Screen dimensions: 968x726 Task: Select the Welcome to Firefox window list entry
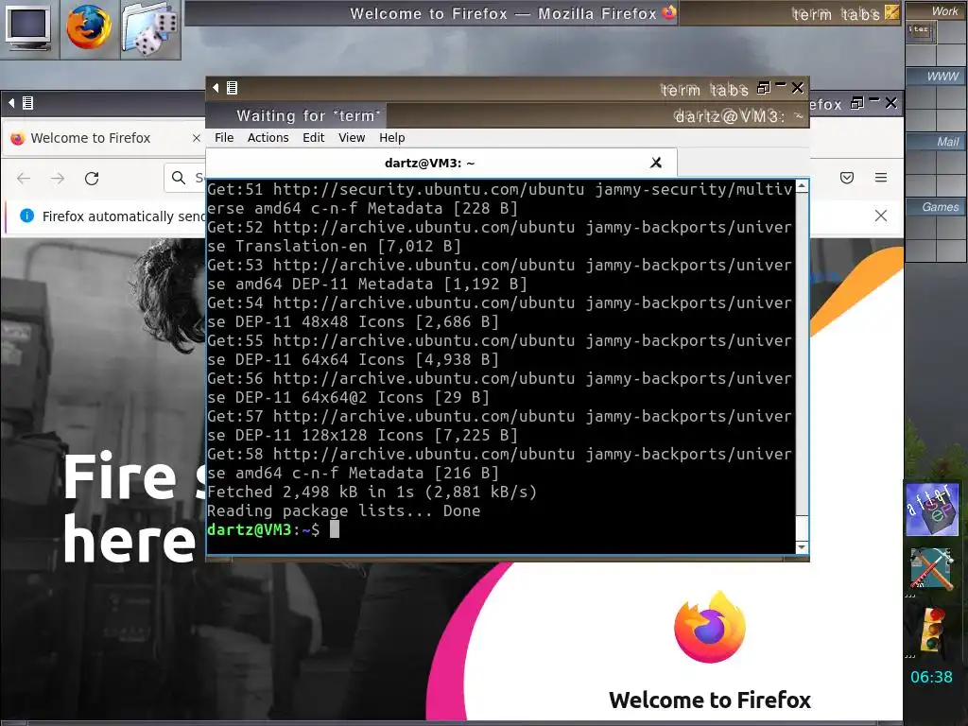pos(431,13)
